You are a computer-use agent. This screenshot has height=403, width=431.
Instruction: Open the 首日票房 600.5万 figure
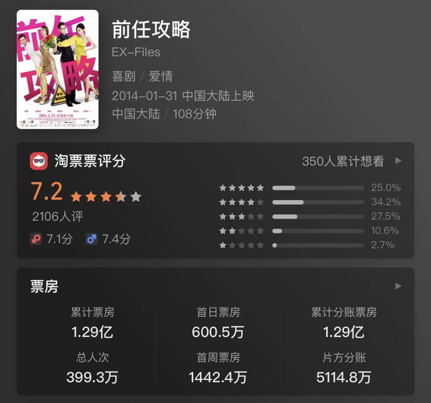pos(218,332)
